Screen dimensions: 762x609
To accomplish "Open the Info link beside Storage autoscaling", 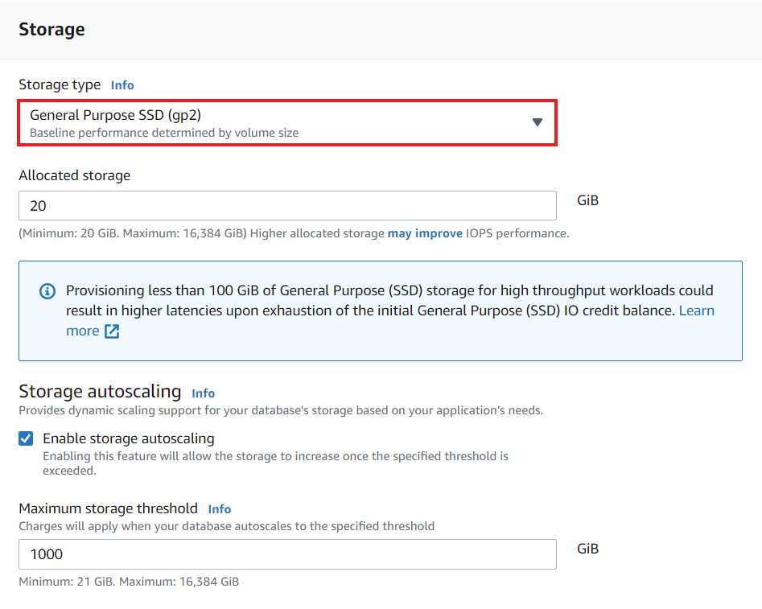I will 203,393.
